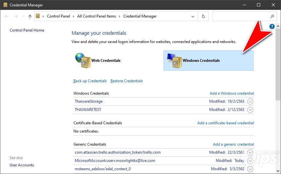Click the search magnifier icon
The image size is (281, 174).
click(272, 16)
